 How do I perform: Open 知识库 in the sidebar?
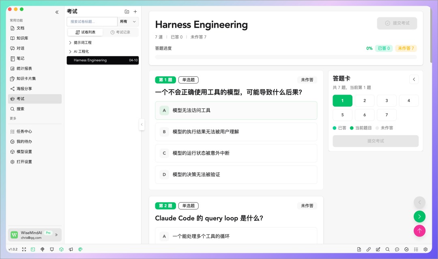pyautogui.click(x=34, y=38)
